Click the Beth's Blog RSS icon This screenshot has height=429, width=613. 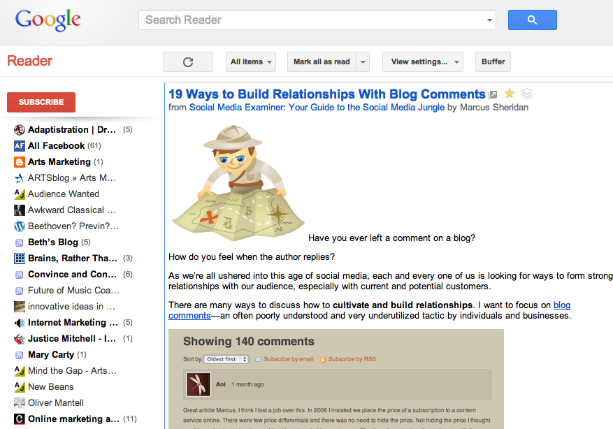pos(19,242)
